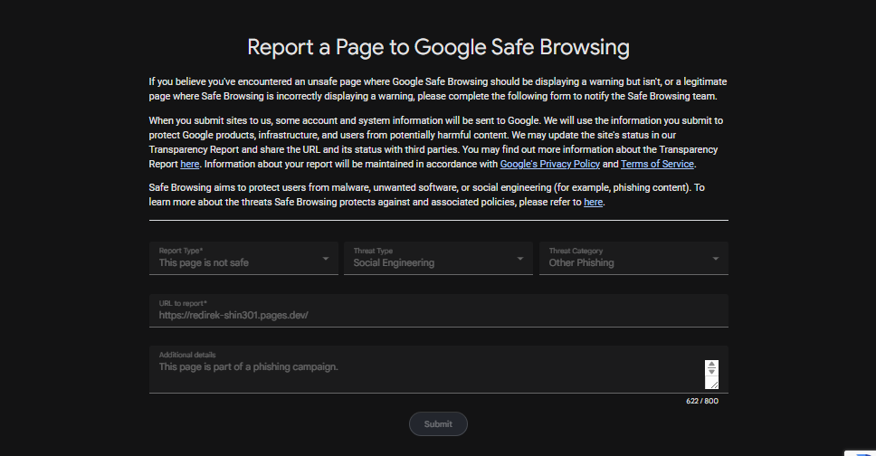
Task: Click the text area scroll up arrow
Action: pyautogui.click(x=711, y=365)
